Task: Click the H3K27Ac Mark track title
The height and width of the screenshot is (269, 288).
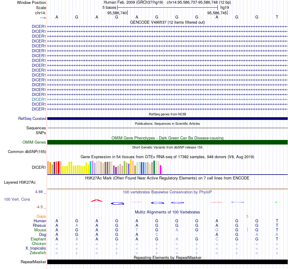Action: [x=167, y=178]
